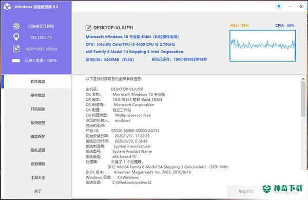308x200 pixels.
Task: Click the 192.168.1.12 IP address text
Action: [x=41, y=37]
